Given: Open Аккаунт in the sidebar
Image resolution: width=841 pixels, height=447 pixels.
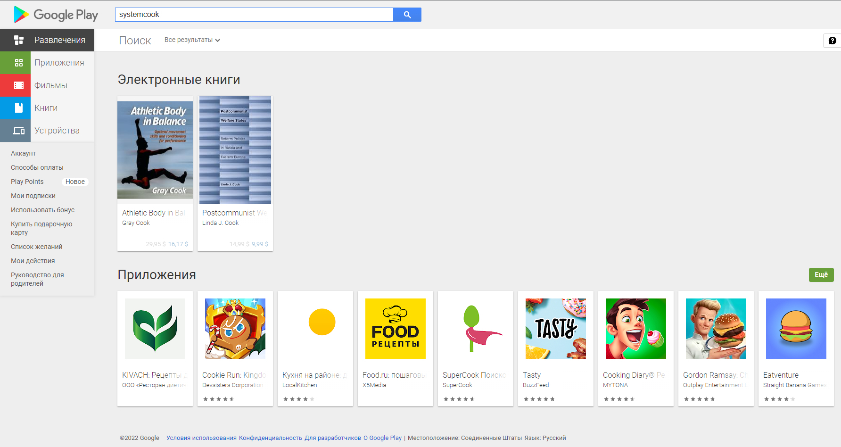Looking at the screenshot, I should [24, 153].
